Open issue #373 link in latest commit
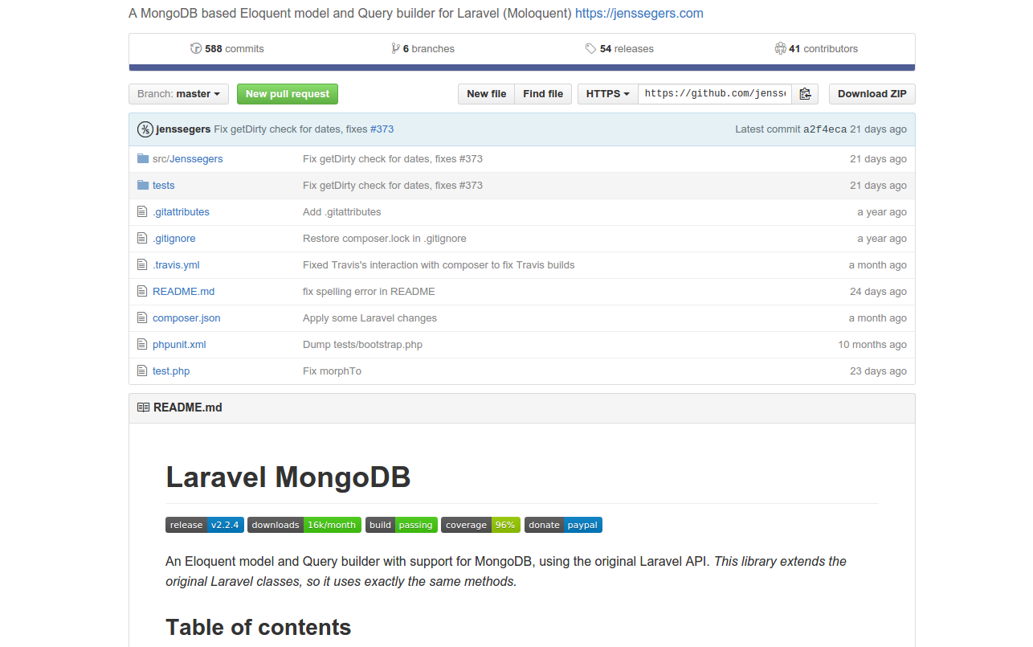This screenshot has width=1033, height=647. tap(382, 129)
